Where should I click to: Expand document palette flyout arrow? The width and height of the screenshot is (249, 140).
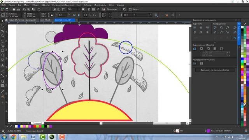coord(7,126)
